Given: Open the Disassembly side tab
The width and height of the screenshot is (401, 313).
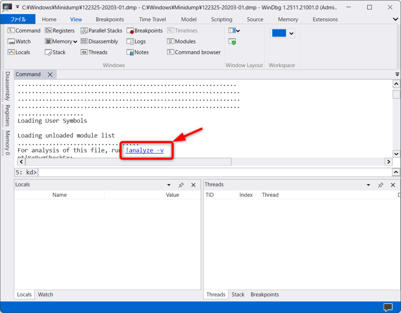Looking at the screenshot, I should (7, 86).
